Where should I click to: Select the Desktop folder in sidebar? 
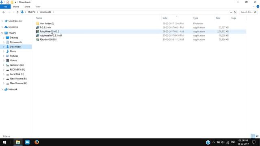(14, 38)
